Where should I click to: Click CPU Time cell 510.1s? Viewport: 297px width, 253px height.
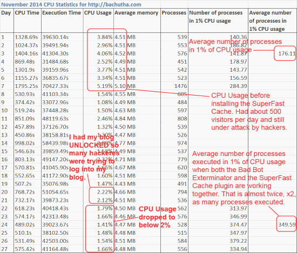point(23,233)
